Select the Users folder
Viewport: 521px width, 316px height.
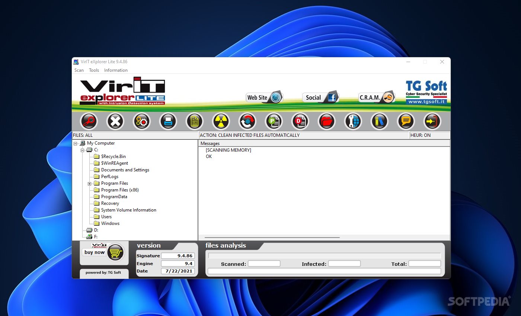[106, 217]
